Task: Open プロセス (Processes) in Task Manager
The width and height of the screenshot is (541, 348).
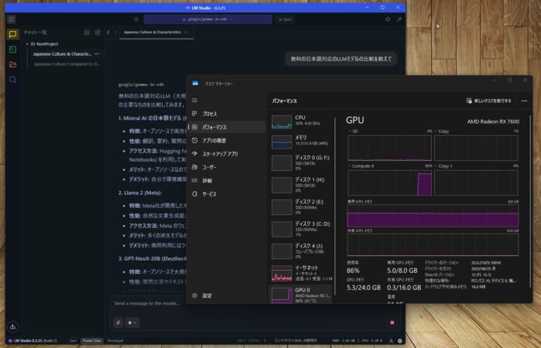Action: (226, 114)
